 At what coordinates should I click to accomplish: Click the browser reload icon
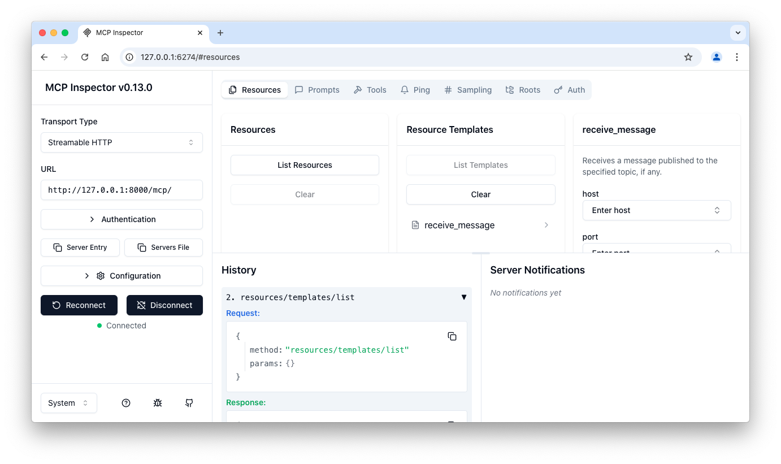tap(85, 57)
